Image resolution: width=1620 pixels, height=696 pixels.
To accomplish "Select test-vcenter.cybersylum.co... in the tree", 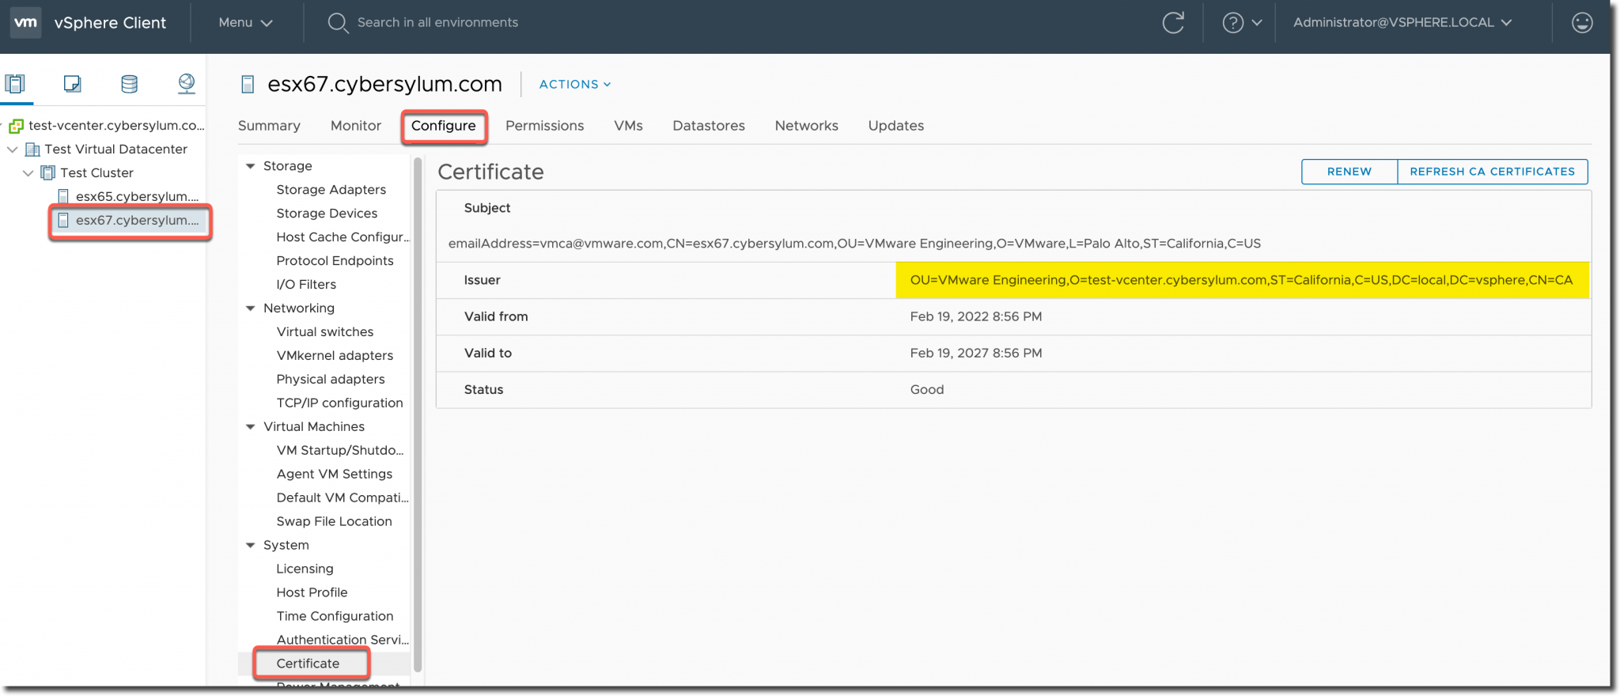I will (x=116, y=126).
